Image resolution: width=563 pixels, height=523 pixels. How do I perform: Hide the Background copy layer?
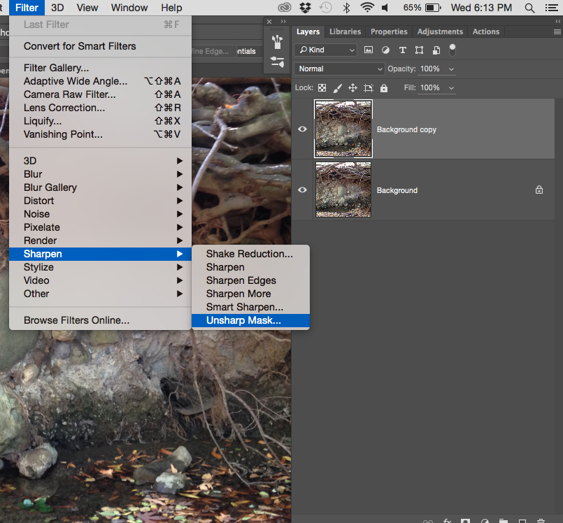pos(302,129)
